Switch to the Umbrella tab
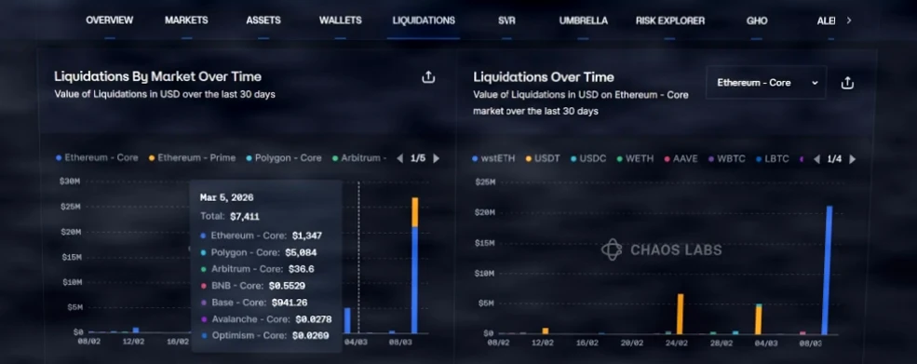This screenshot has height=364, width=917. tap(583, 20)
